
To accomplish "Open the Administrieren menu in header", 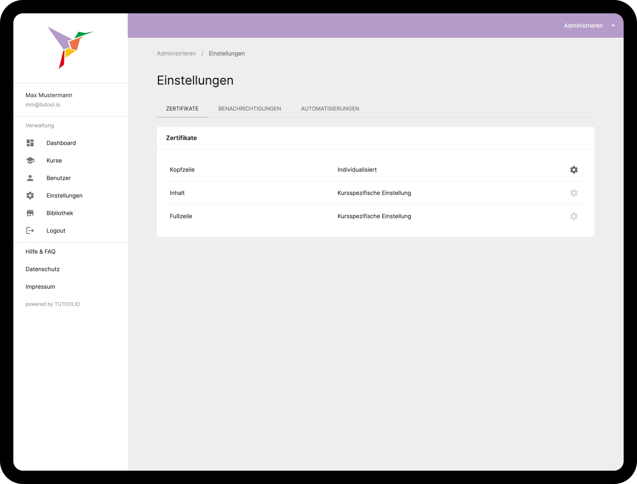I will [x=583, y=26].
